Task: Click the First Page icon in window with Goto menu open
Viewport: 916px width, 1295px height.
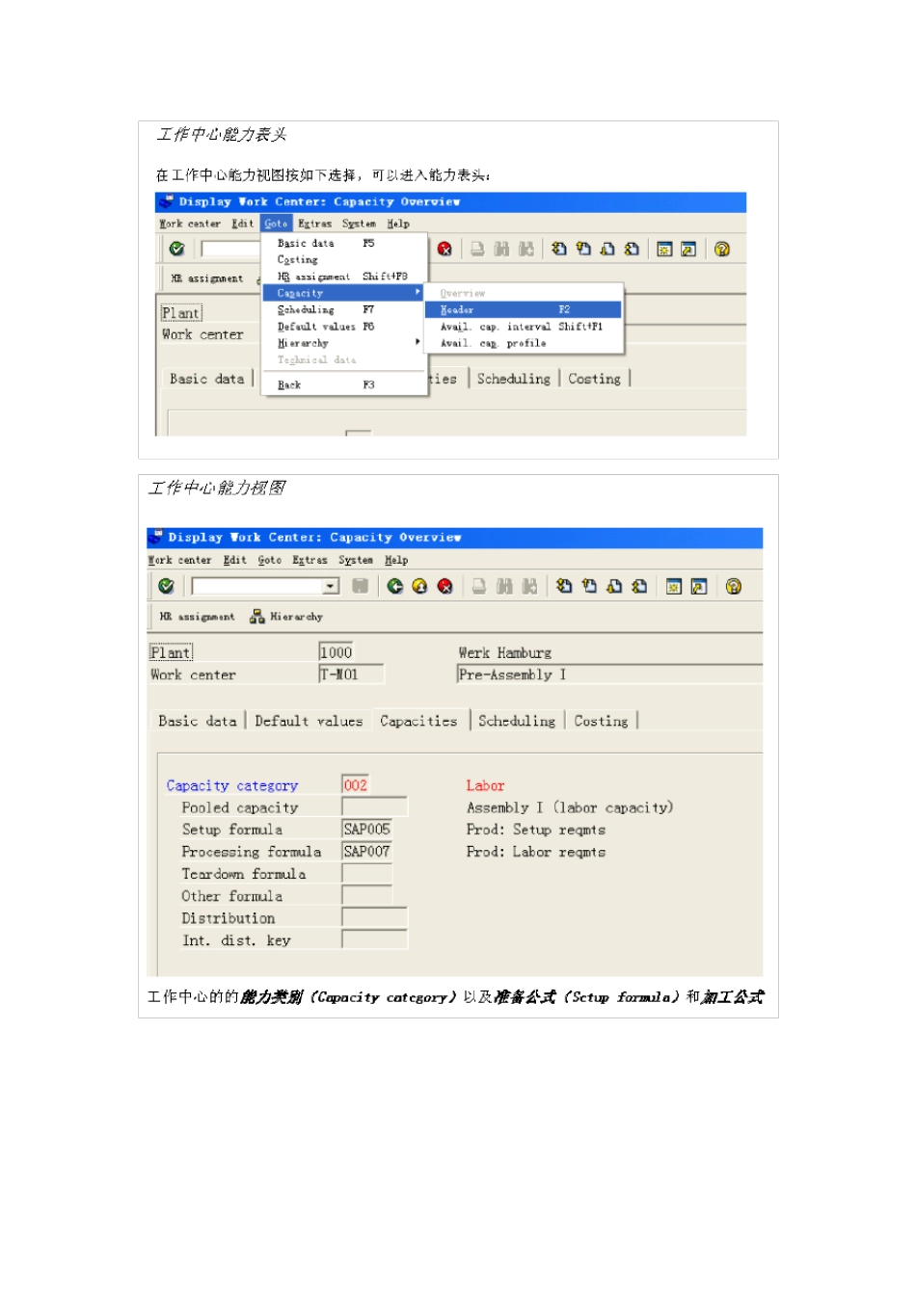Action: click(559, 249)
